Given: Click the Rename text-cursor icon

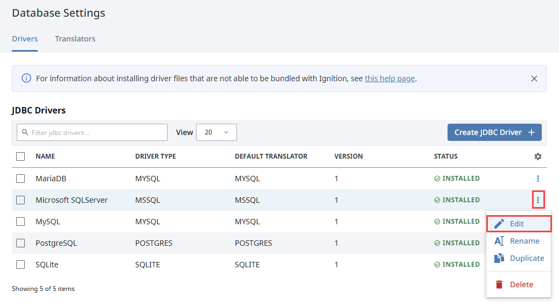Looking at the screenshot, I should click(x=499, y=241).
